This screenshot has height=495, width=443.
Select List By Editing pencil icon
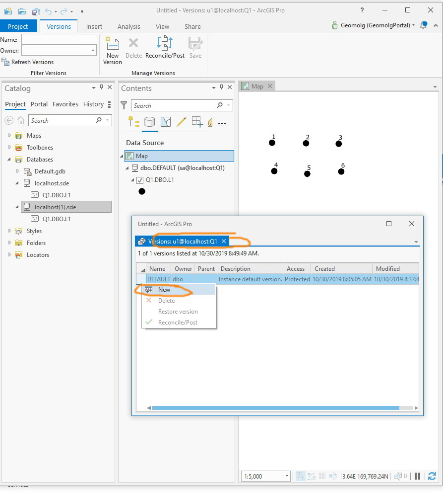(181, 122)
